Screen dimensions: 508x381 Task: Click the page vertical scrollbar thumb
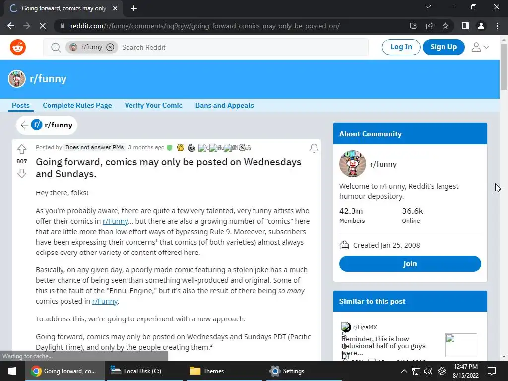tap(504, 66)
